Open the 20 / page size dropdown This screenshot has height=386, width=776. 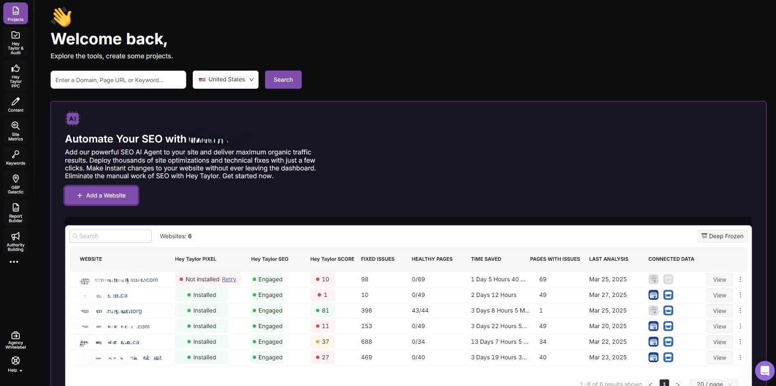pos(713,384)
